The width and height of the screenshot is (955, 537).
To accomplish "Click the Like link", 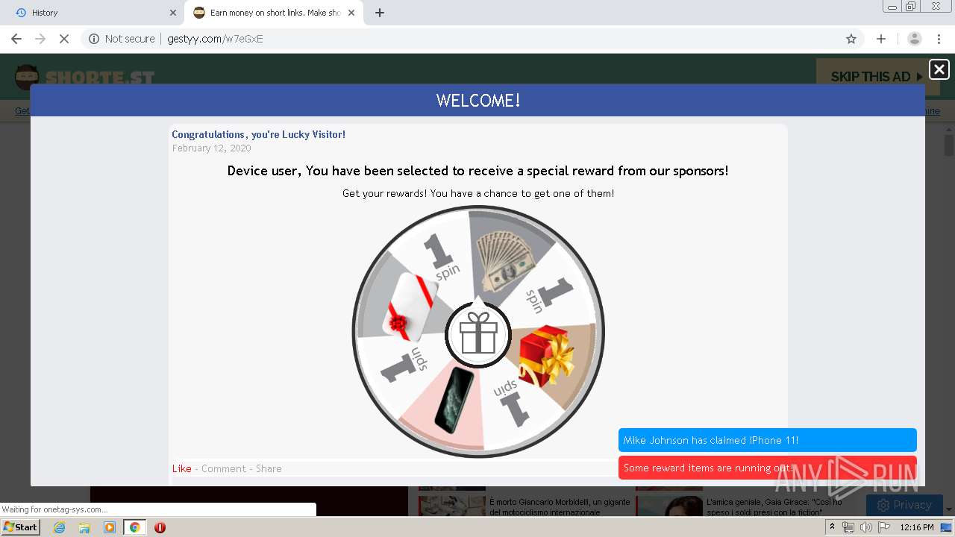I will click(182, 468).
